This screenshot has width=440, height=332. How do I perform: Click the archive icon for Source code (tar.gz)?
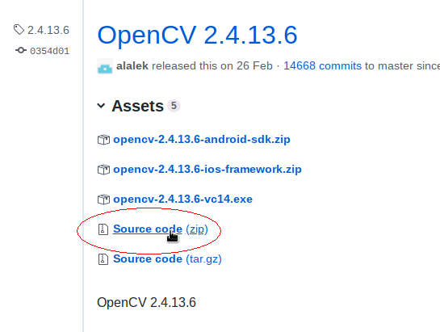103,259
